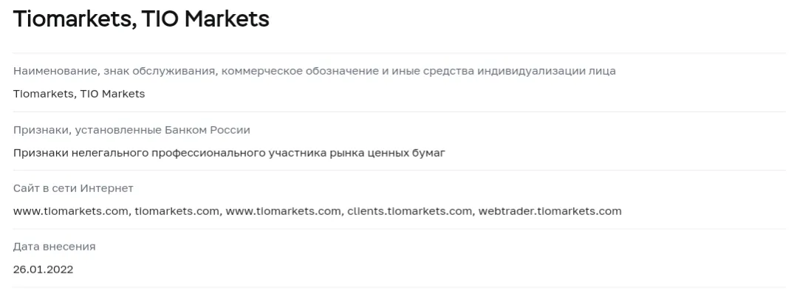The image size is (797, 291).
Task: Select the Сайт в сети Интернет label
Action: (x=73, y=188)
